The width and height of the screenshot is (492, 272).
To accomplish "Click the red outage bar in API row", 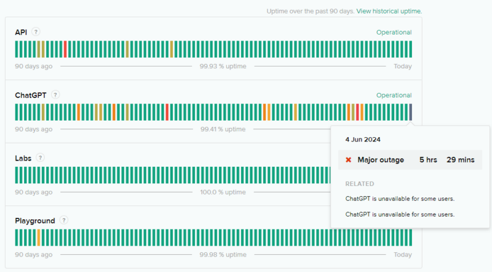I will click(x=65, y=49).
